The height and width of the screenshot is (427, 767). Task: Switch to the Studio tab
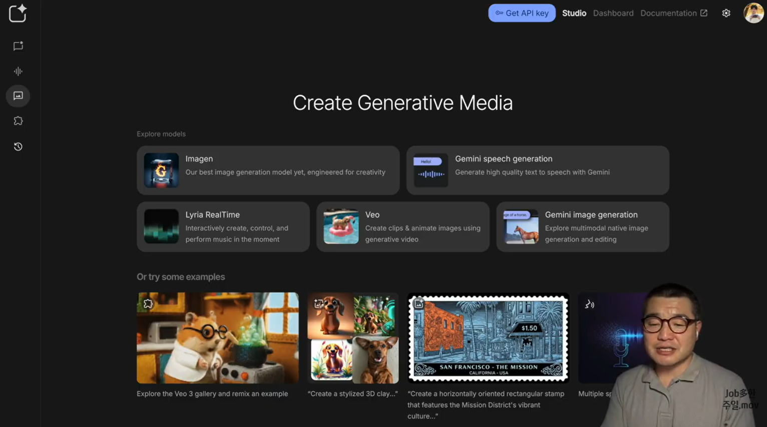(x=574, y=13)
